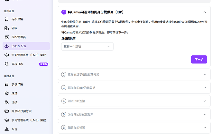Click the 试用版 badge next to 审核日志

(x=43, y=64)
